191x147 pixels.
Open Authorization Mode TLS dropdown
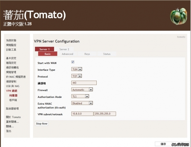pos(80,96)
